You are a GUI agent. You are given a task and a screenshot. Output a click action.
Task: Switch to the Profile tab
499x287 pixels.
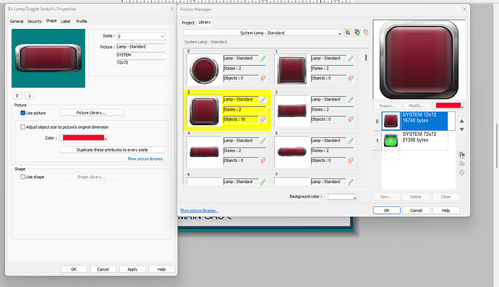coord(82,21)
